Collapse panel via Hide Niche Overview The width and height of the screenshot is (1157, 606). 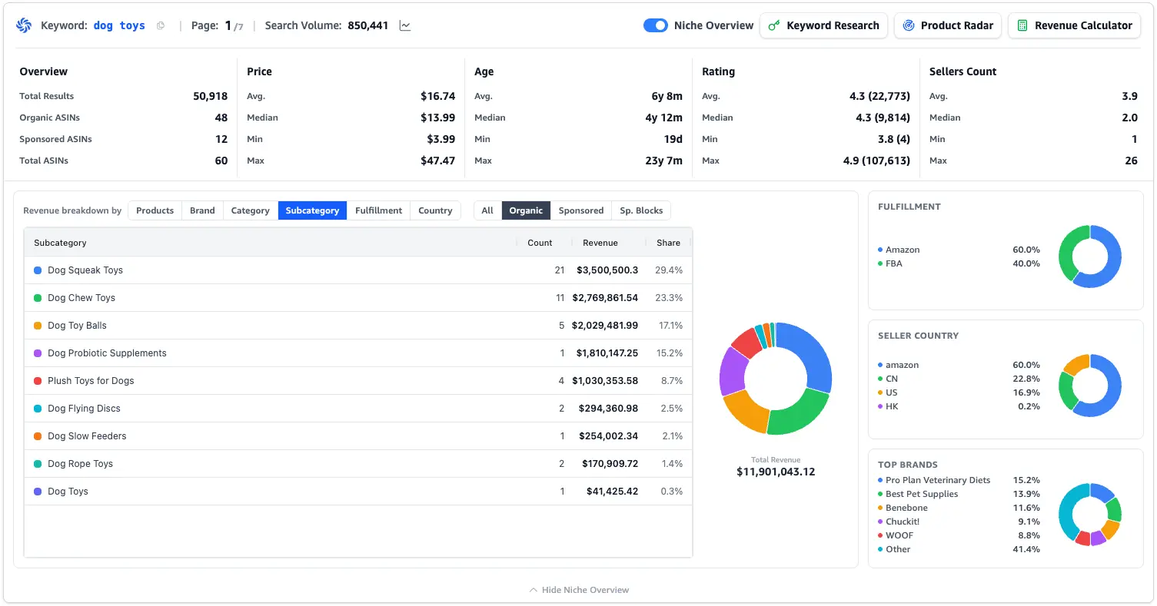(579, 590)
